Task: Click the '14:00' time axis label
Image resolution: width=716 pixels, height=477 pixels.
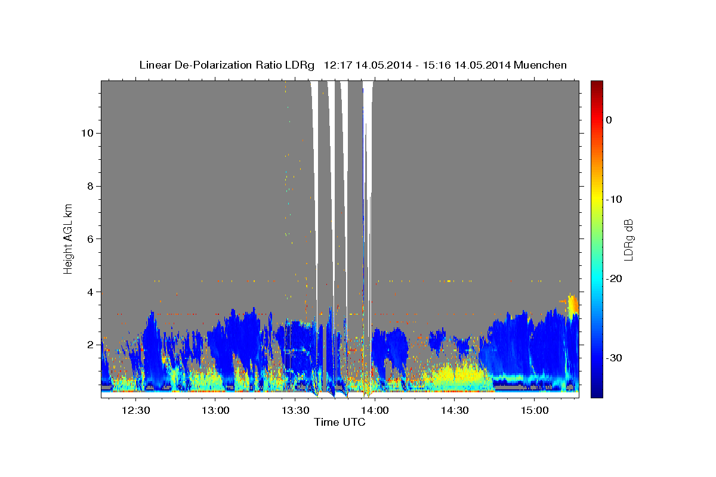Action: (x=375, y=411)
